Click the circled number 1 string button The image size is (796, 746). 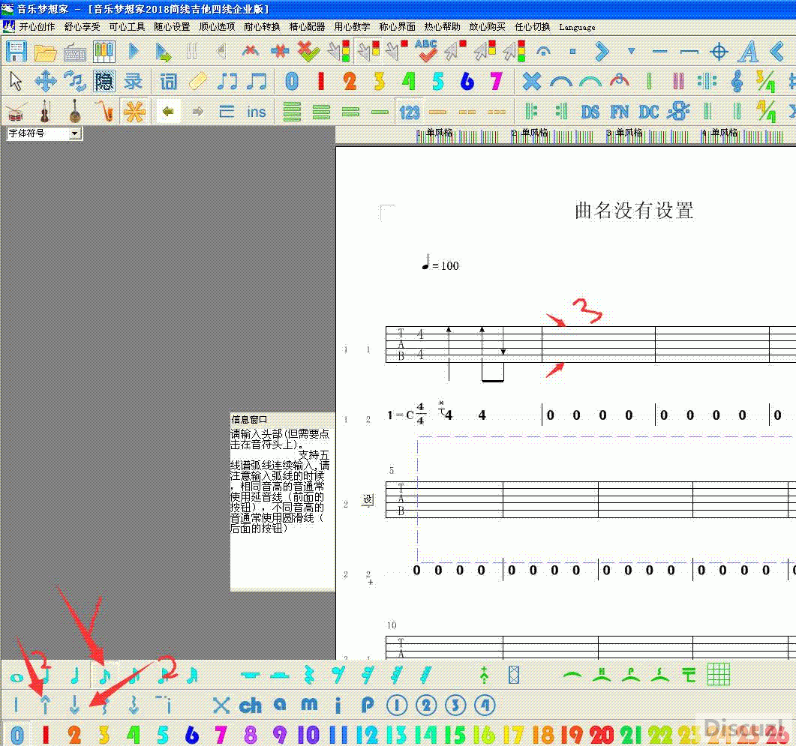pos(396,705)
